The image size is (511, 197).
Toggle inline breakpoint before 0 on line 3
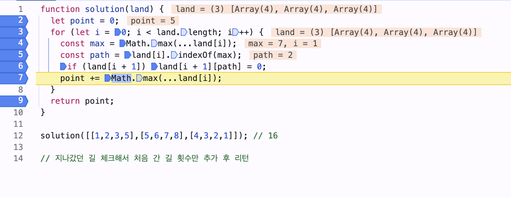[117, 32]
